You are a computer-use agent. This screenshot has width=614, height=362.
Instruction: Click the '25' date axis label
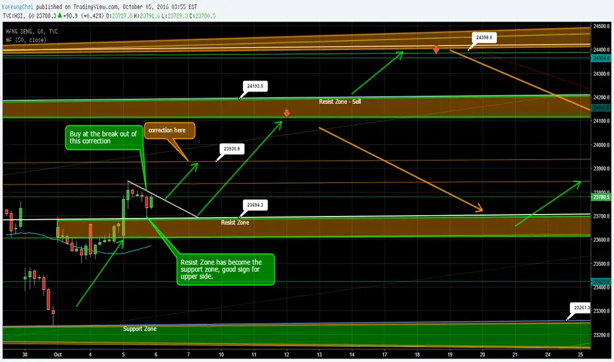(x=580, y=355)
